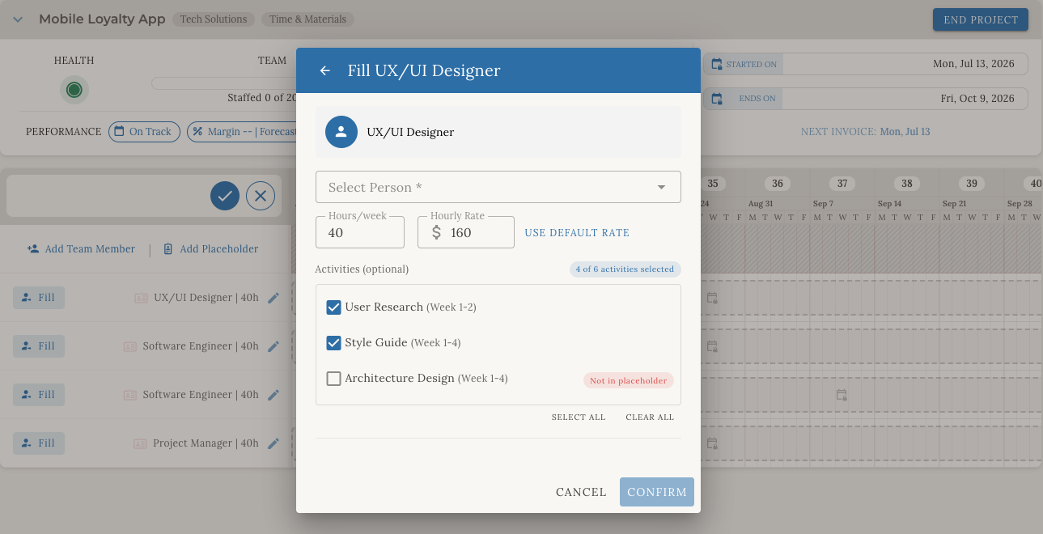Click the calendar marker under week 37
This screenshot has height=534, width=1043.
pos(842,395)
